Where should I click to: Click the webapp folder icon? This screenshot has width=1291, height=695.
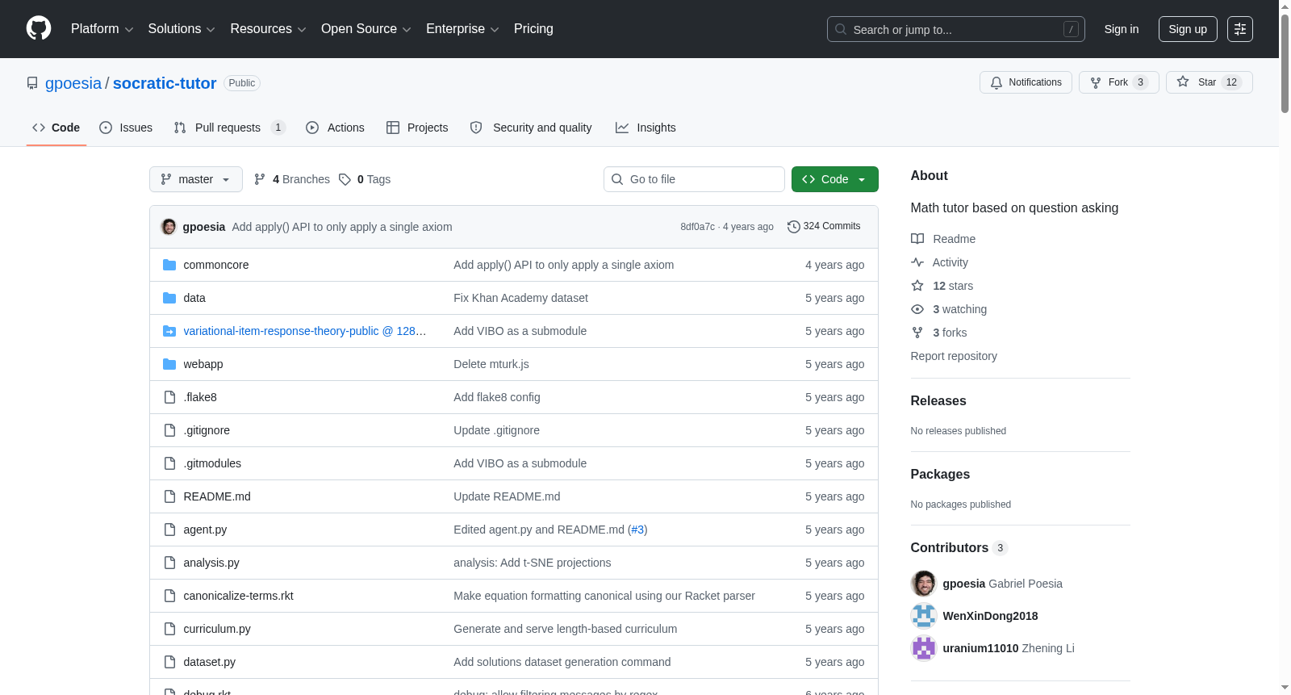click(x=169, y=364)
